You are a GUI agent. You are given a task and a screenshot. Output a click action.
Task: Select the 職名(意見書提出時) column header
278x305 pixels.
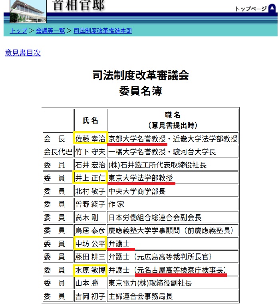click(173, 120)
